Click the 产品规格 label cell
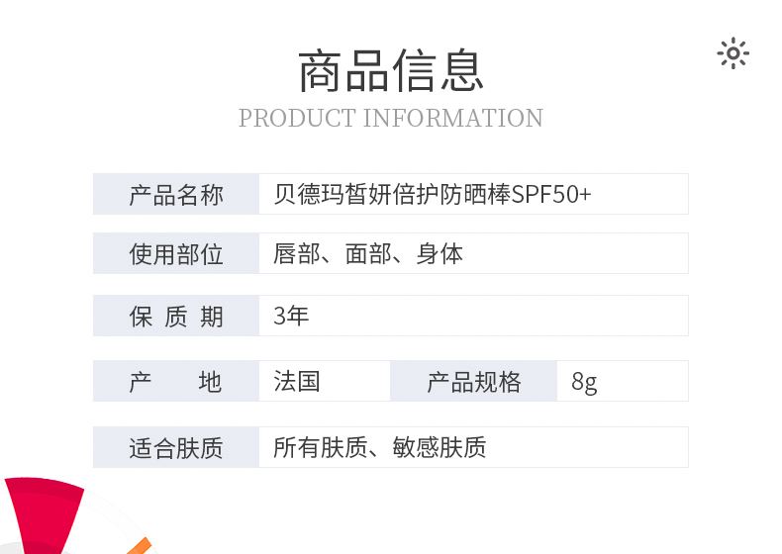 [x=474, y=381]
